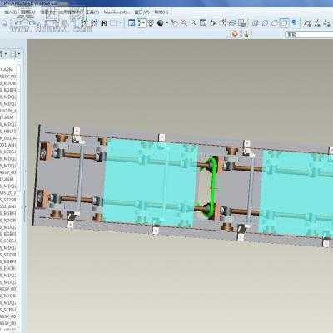Click the Reorient view icon

click(213, 23)
